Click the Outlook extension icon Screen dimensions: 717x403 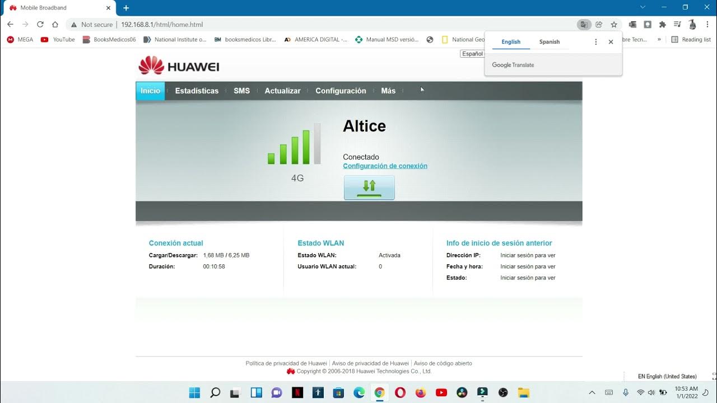tap(632, 25)
